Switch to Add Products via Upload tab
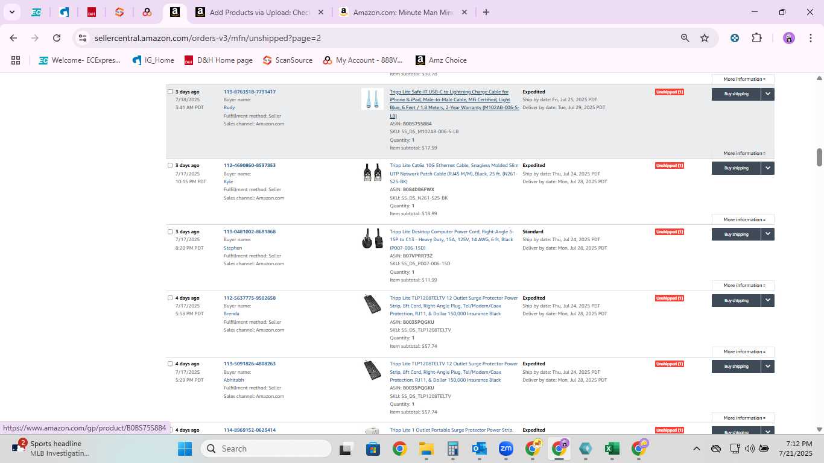Viewport: 824px width, 463px height. 259,12
